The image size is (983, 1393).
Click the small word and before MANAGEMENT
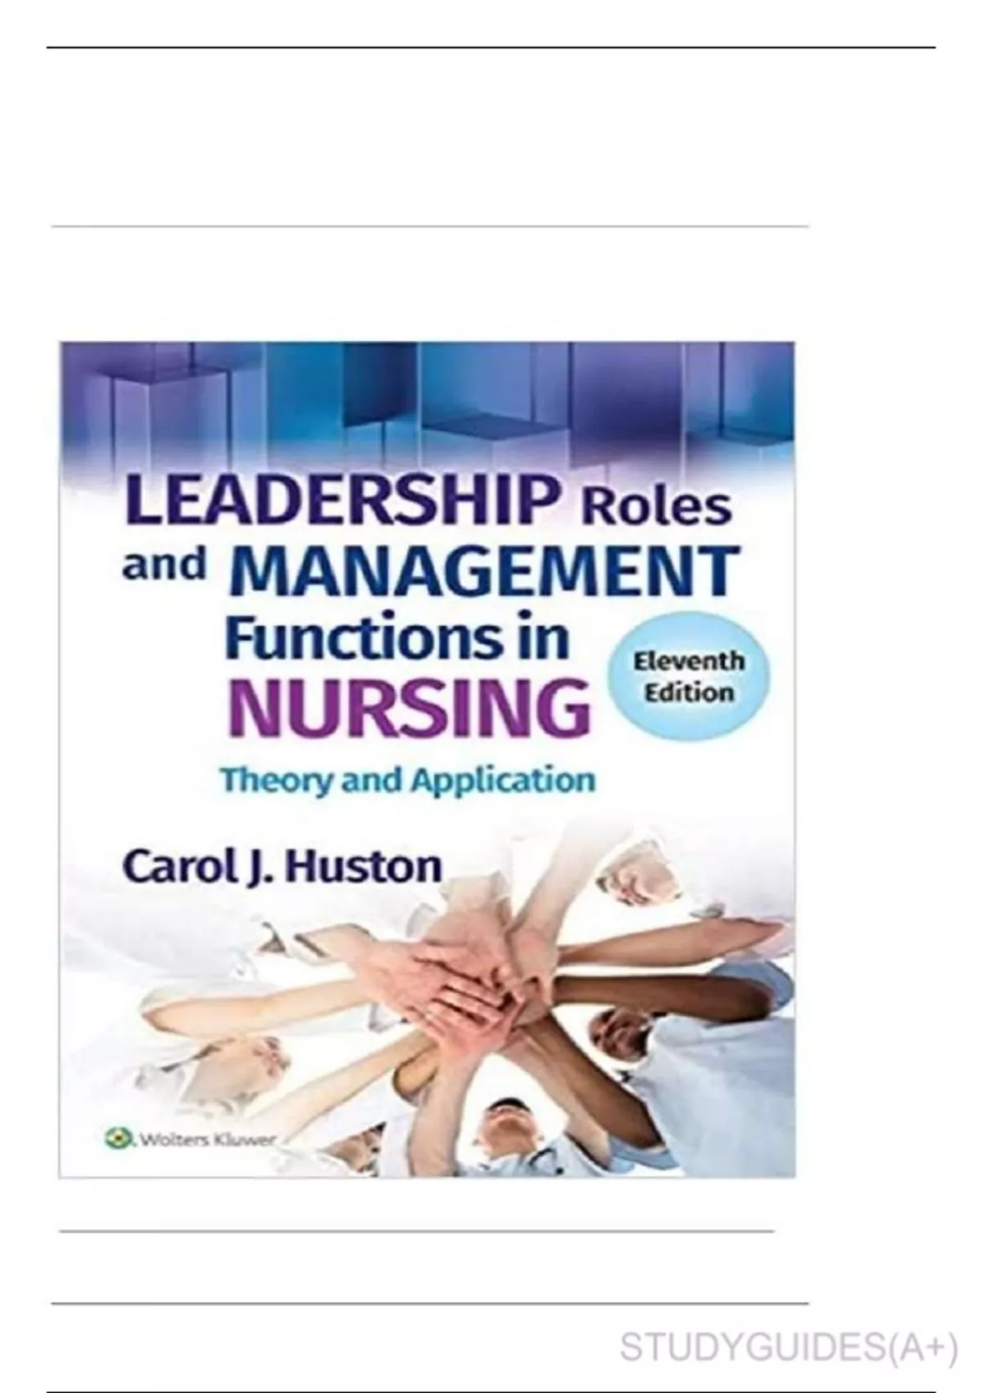point(164,565)
